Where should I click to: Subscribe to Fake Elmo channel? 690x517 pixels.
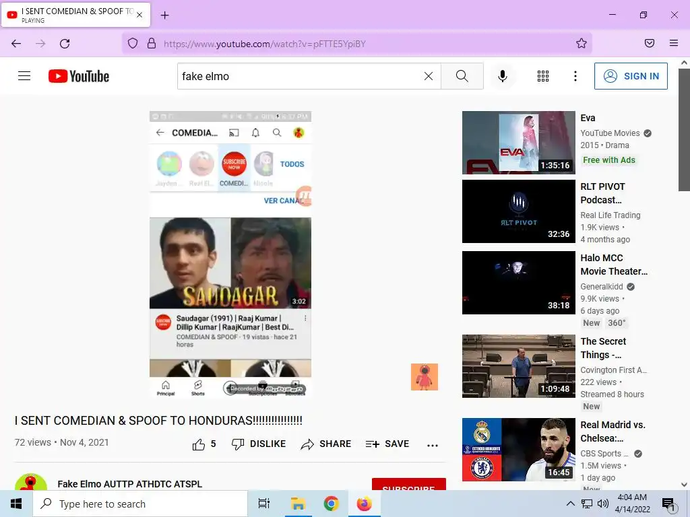[x=409, y=485]
